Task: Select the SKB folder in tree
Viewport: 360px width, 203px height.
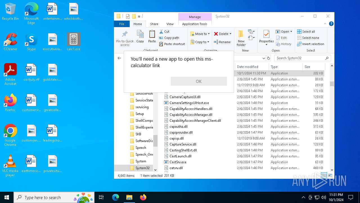Action: (138, 134)
